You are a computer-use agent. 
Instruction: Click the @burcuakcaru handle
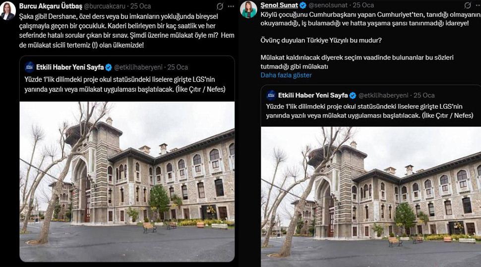(105, 6)
